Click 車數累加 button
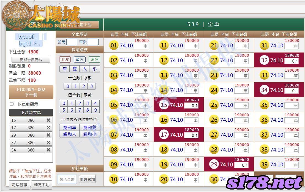This screenshot has width=305, height=192. coord(87,179)
